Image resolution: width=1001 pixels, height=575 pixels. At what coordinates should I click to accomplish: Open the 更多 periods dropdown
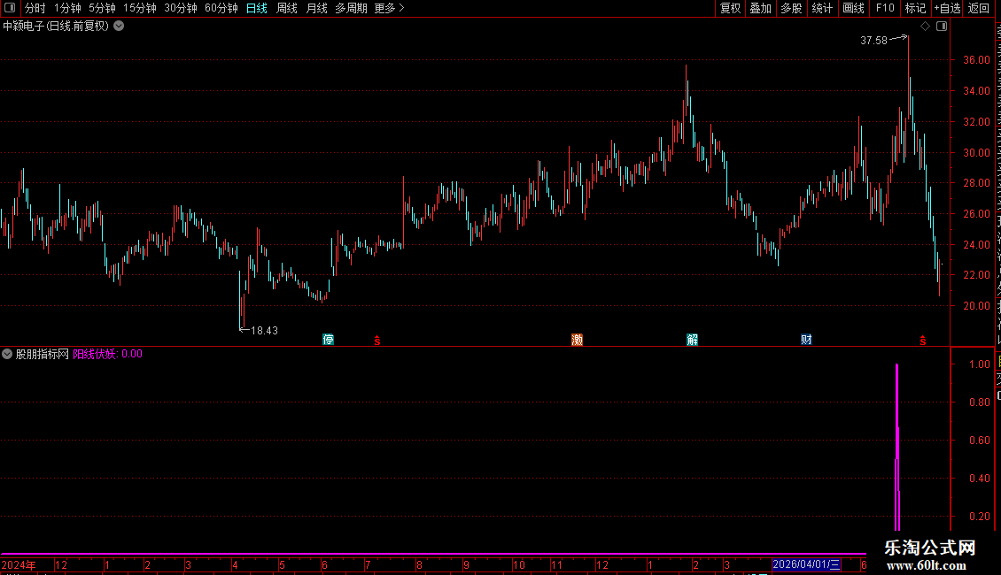pos(389,8)
